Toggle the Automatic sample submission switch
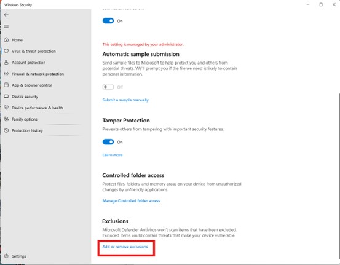 (x=108, y=87)
